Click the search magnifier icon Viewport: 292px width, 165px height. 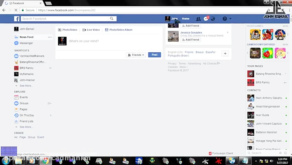(112, 19)
